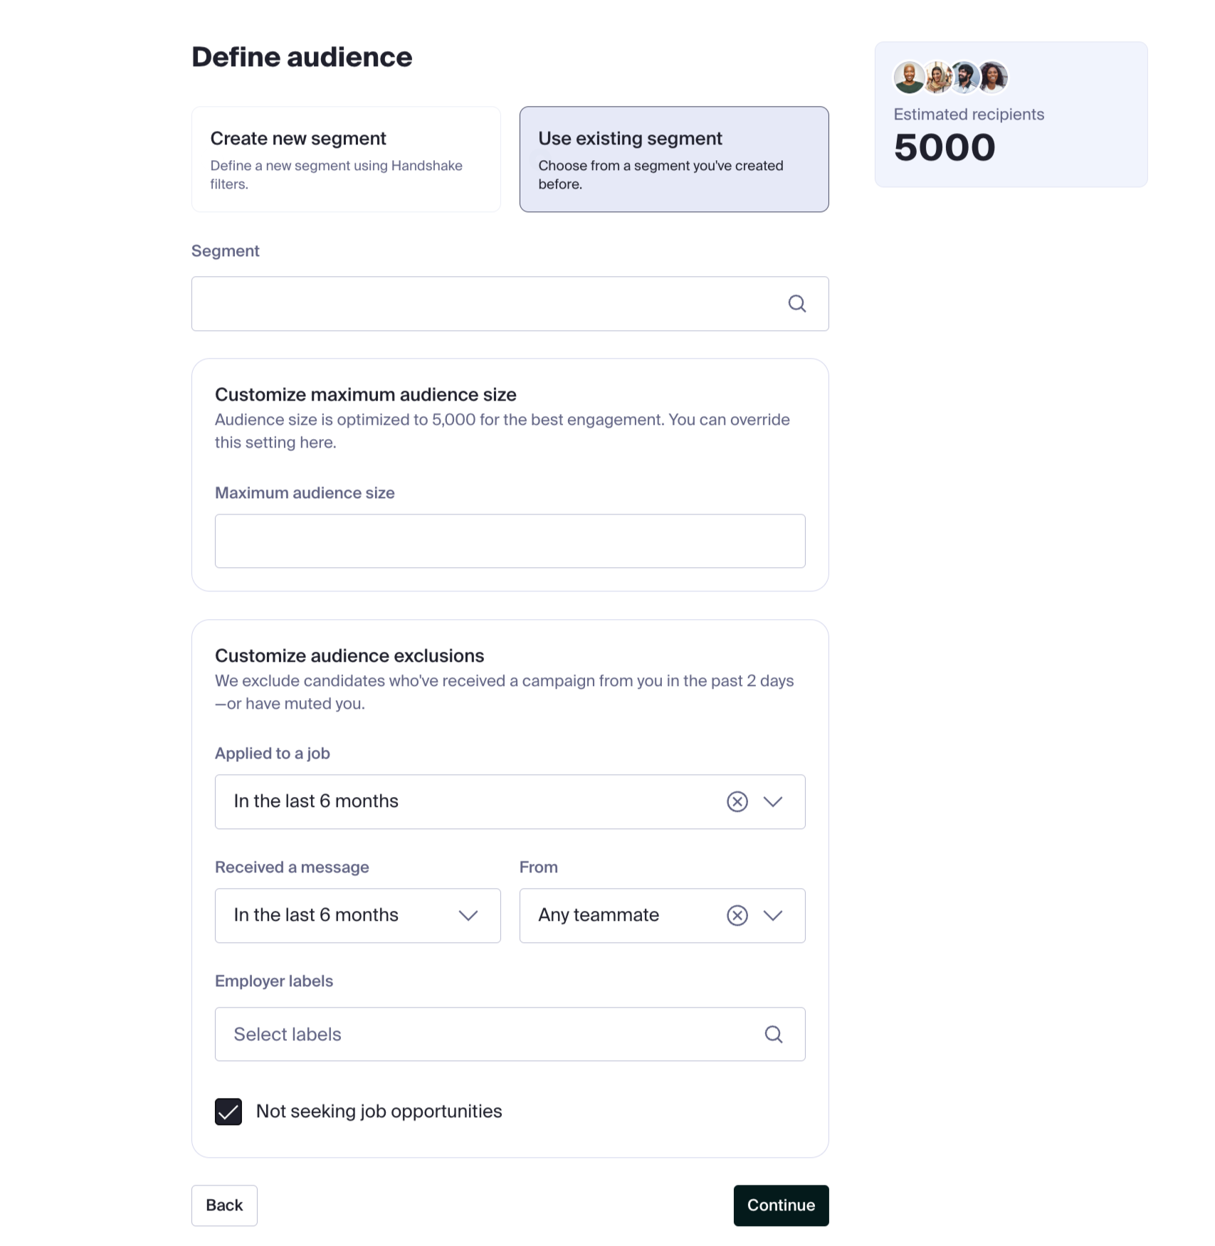Clear the Any teammate selection
This screenshot has width=1215, height=1246.
[x=737, y=915]
